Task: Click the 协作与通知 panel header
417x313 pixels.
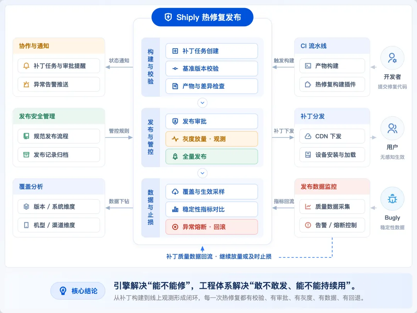Action: point(59,46)
